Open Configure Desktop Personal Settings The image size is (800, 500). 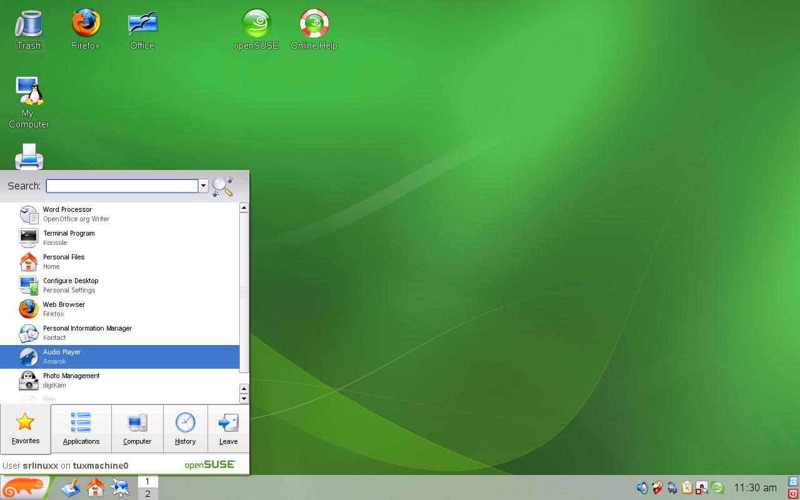pyautogui.click(x=120, y=286)
